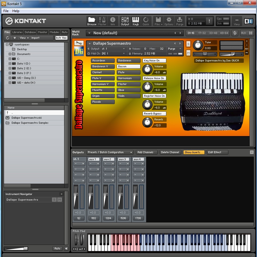257x257 pixels.
Task: Remove the Dallape Supermaestro instrument from rack
Action: tap(247, 41)
